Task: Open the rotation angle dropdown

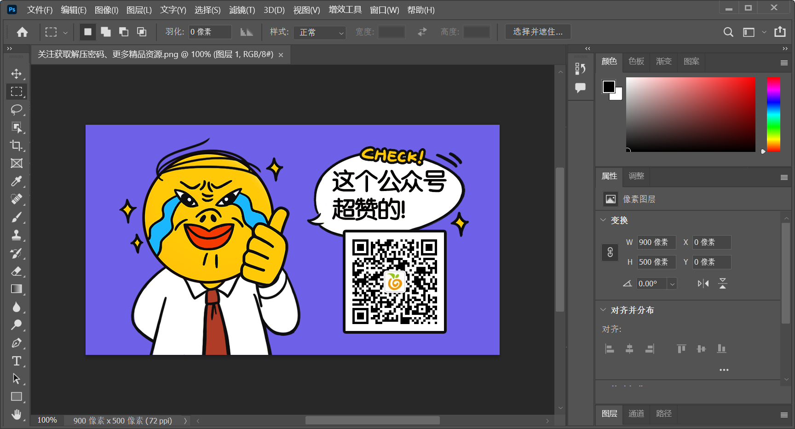Action: coord(672,284)
